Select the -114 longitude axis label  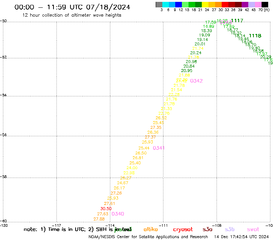[110, 226]
